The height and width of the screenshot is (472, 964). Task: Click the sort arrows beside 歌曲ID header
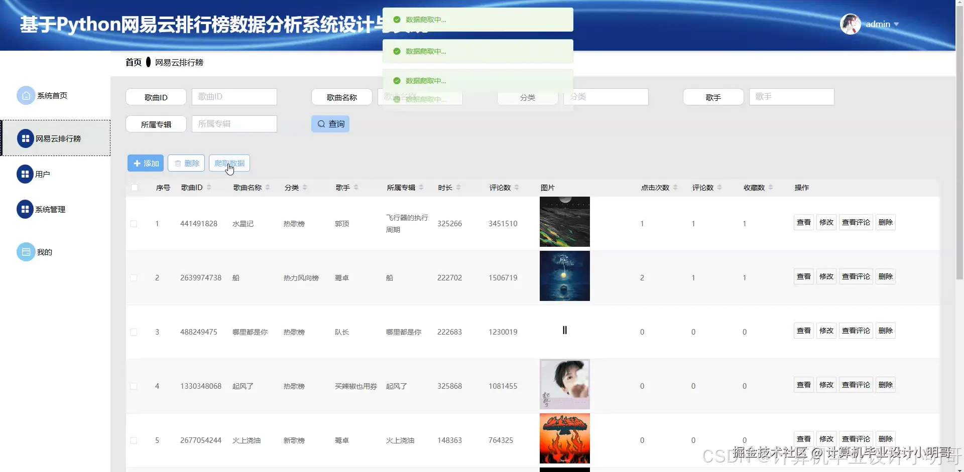click(x=209, y=188)
